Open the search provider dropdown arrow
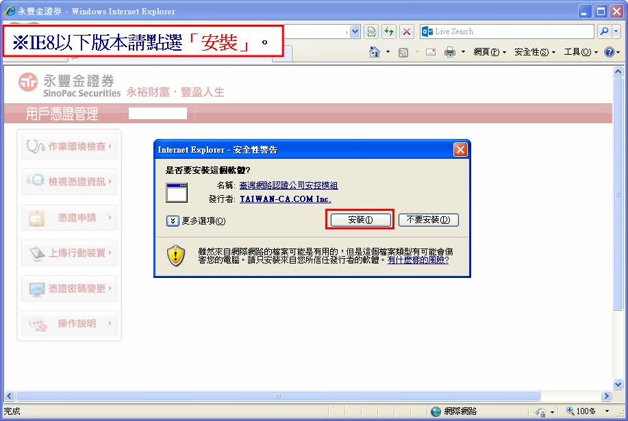 [616, 31]
